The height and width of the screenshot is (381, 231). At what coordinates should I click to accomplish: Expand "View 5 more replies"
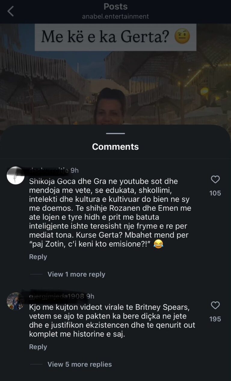[79, 364]
